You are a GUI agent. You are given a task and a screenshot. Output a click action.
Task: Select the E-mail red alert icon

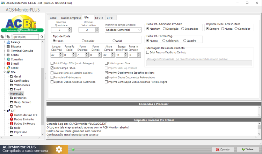pyautogui.click(x=8, y=64)
